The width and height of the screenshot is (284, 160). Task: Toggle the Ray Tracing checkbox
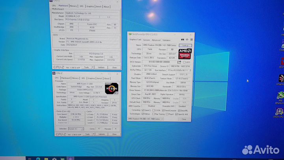coord(153,114)
